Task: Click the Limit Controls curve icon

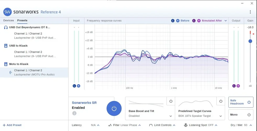Action: tap(151, 125)
